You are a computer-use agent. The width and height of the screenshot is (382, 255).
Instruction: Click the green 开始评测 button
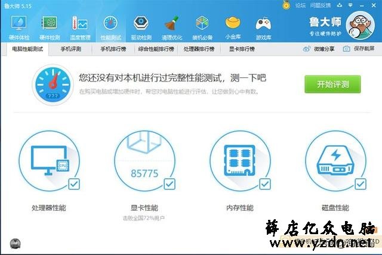point(332,85)
